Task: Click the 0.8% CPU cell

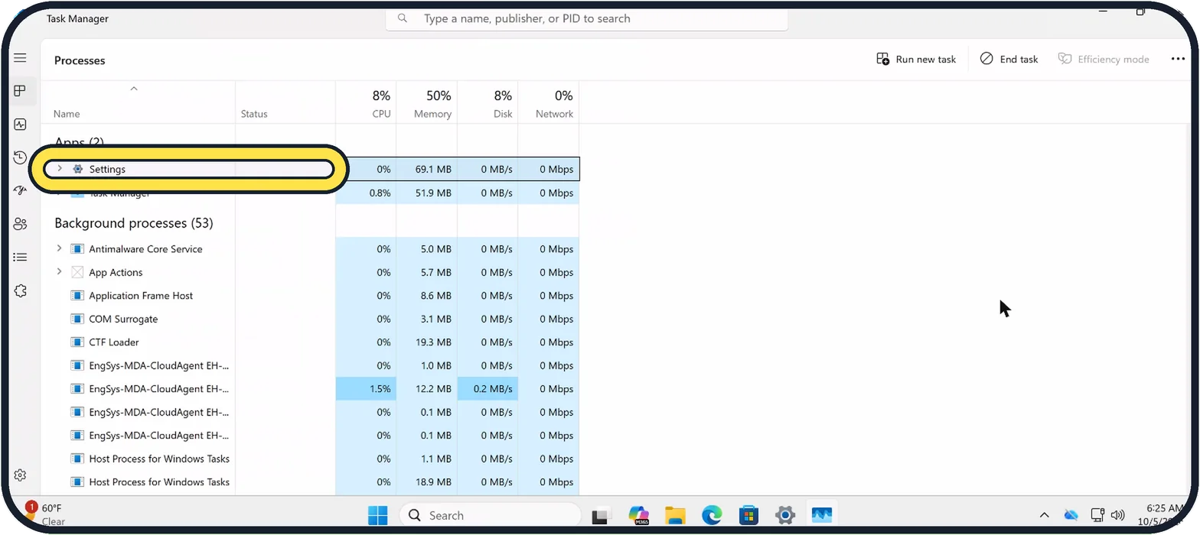Action: click(366, 193)
